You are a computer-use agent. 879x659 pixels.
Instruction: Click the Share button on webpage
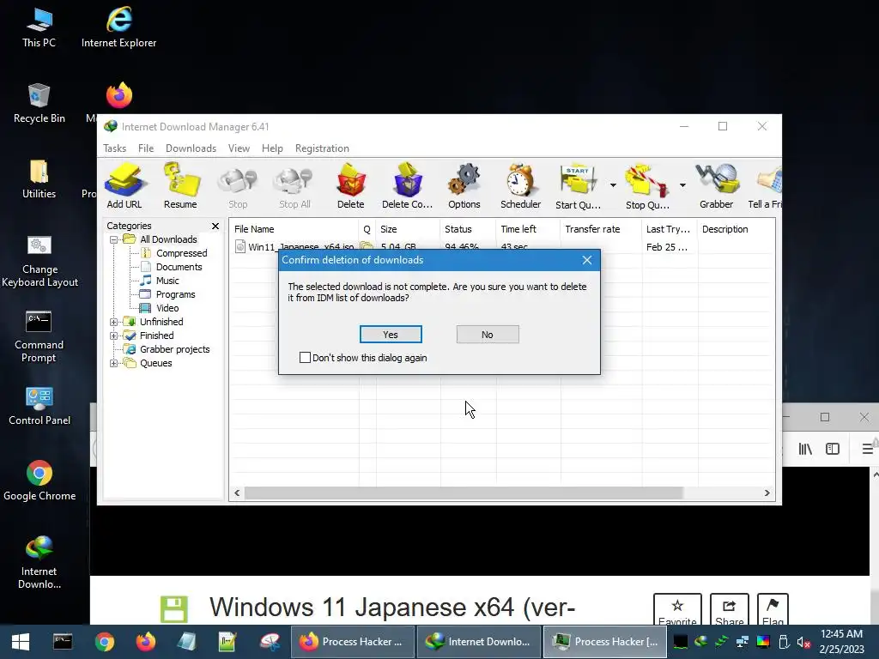(x=729, y=610)
